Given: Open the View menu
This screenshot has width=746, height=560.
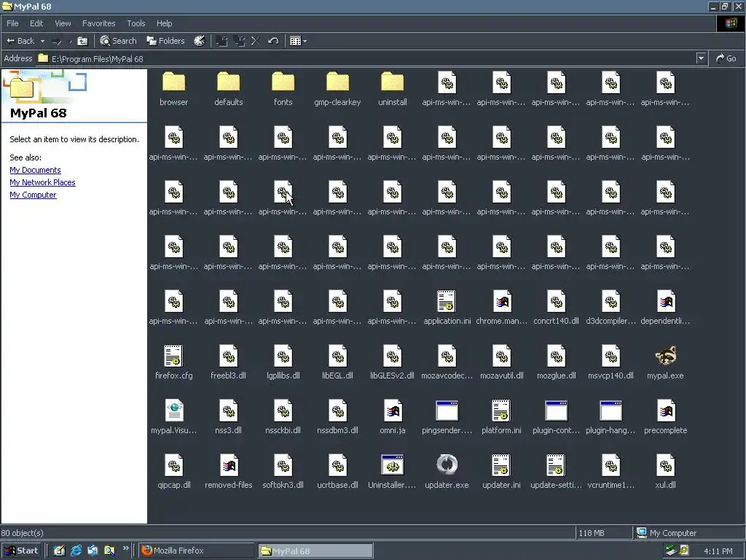Looking at the screenshot, I should 63,23.
